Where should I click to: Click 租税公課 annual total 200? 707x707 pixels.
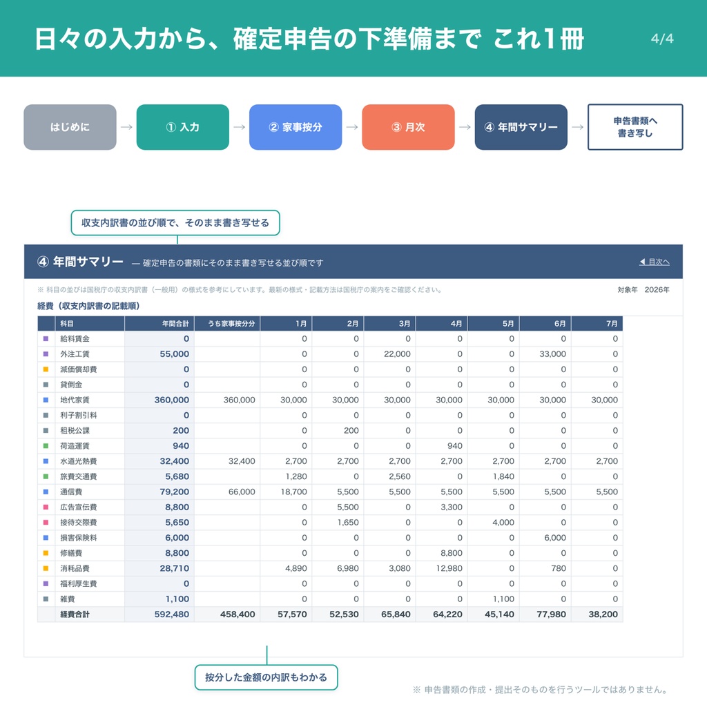pos(181,431)
